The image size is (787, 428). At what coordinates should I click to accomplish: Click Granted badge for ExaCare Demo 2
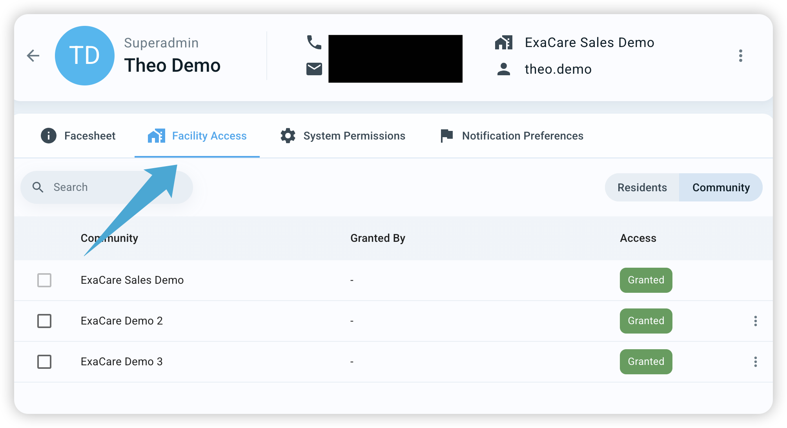[646, 321]
